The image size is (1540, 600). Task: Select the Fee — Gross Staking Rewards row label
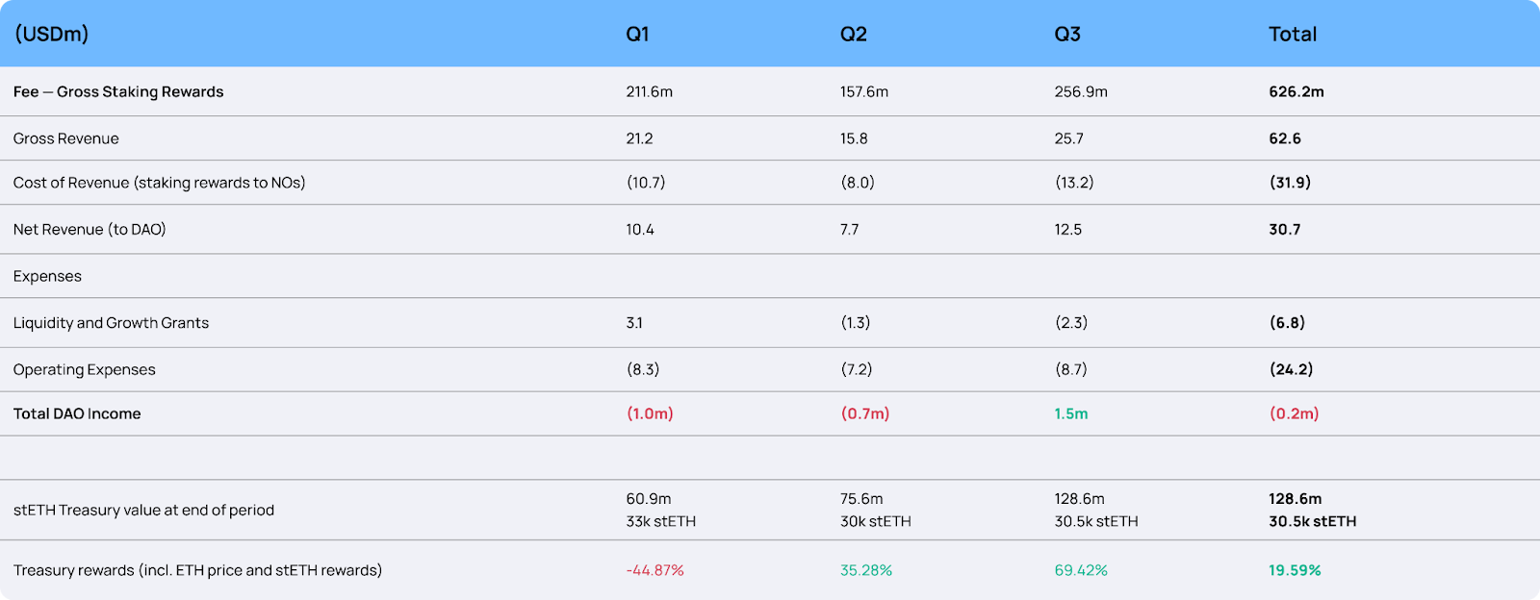(x=118, y=92)
